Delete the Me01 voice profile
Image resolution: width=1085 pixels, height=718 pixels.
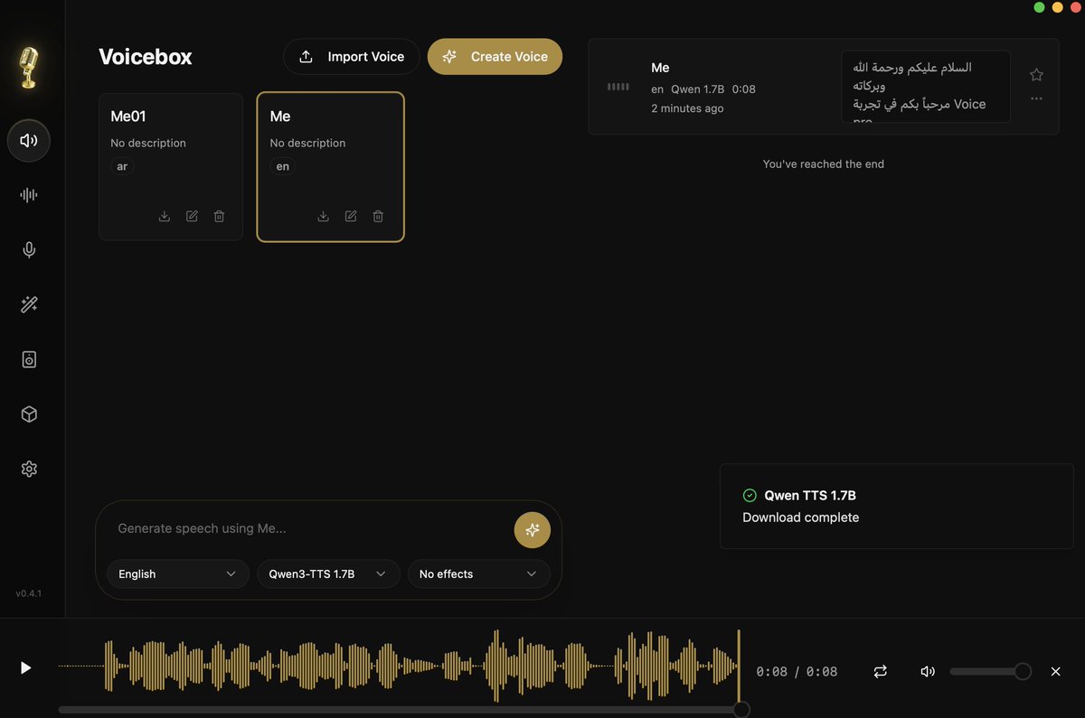coord(219,216)
